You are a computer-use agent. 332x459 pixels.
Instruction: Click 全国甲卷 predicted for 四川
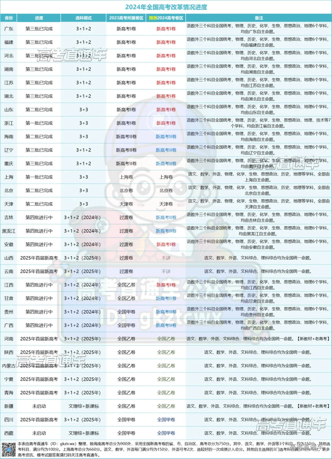166,419
